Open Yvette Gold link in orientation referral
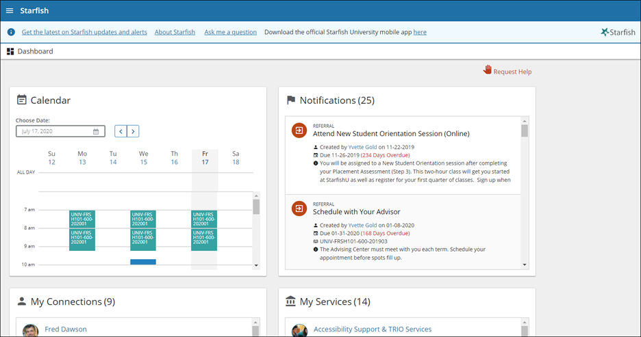 [x=362, y=147]
